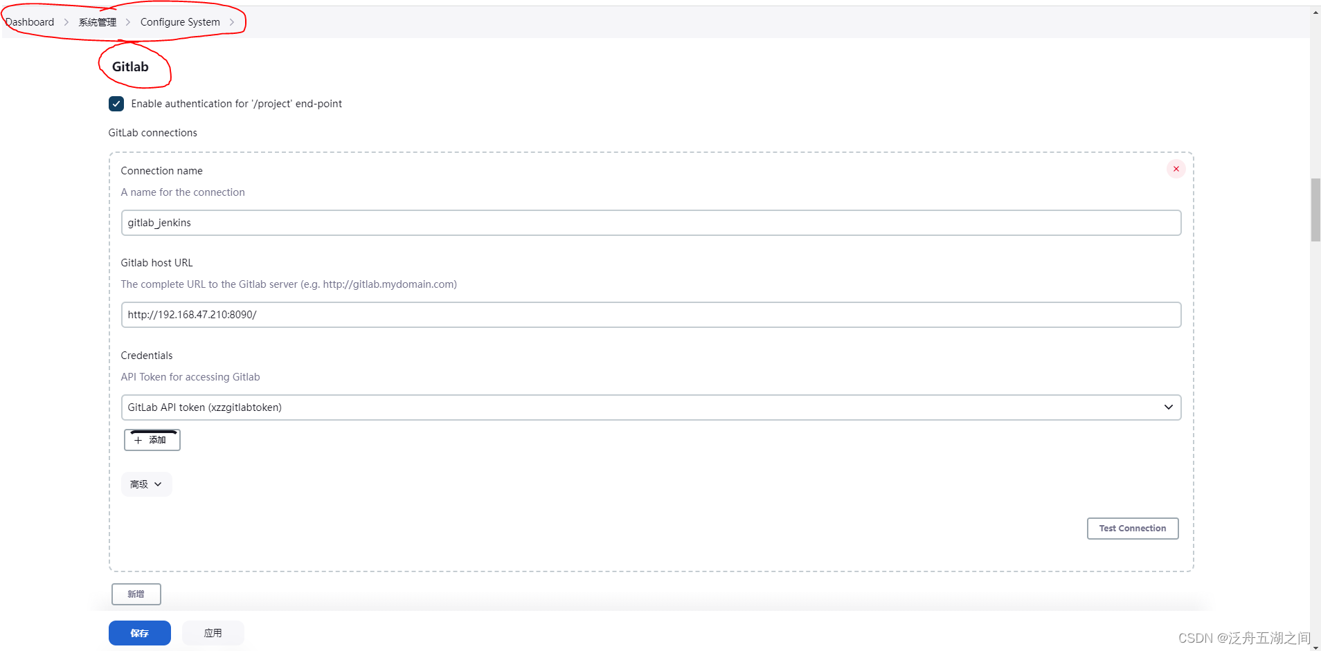Open Configure System breadcrumb item
Image resolution: width=1321 pixels, height=651 pixels.
click(x=180, y=22)
